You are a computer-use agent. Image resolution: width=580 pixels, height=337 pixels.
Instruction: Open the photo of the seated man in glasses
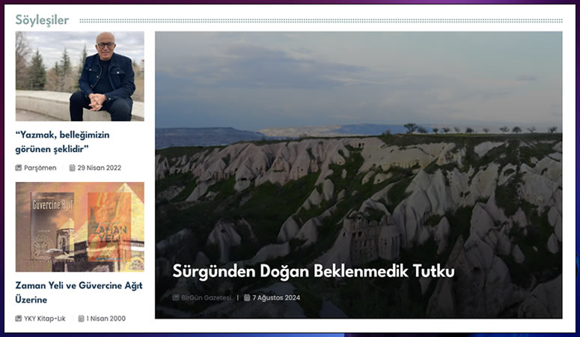[79, 76]
